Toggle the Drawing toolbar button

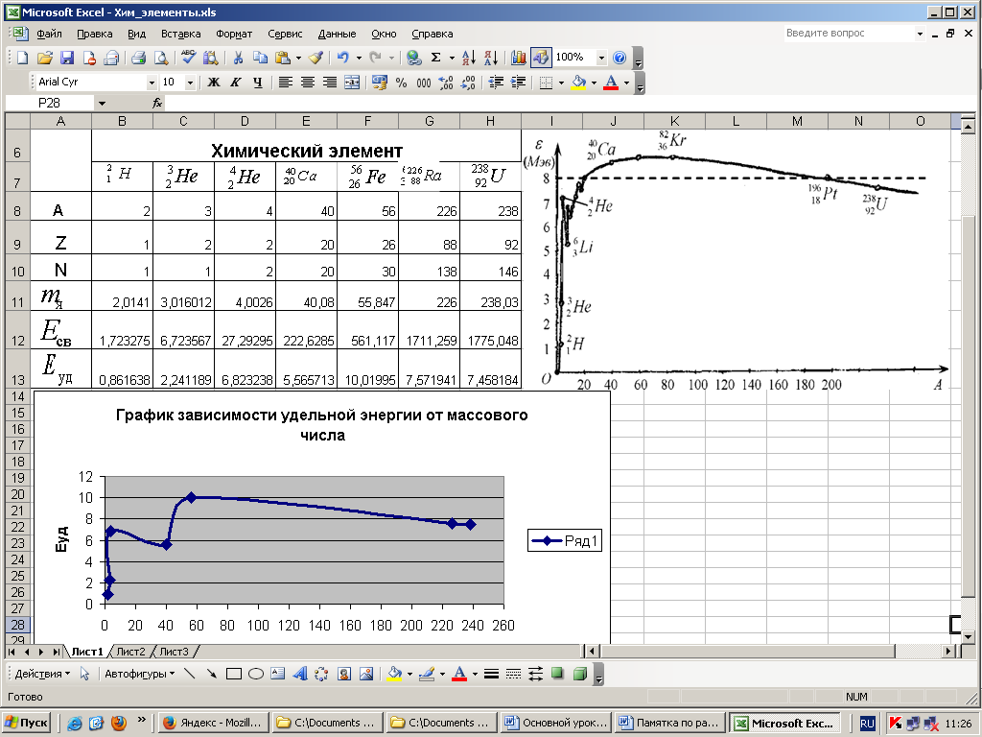tap(541, 58)
